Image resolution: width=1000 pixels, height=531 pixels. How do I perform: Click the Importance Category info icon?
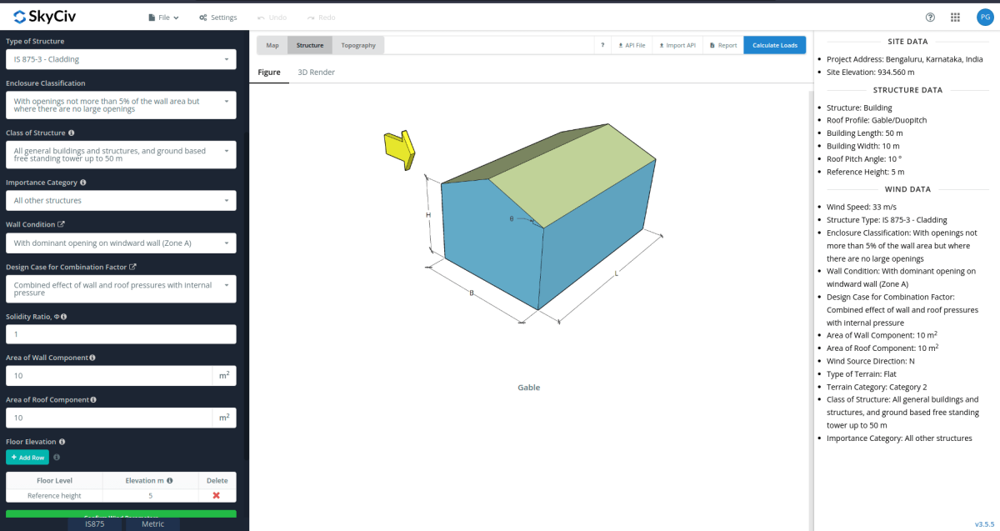(82, 183)
